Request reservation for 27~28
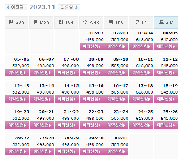 [42, 151]
